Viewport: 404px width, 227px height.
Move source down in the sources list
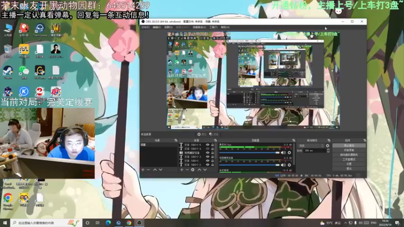(205, 170)
